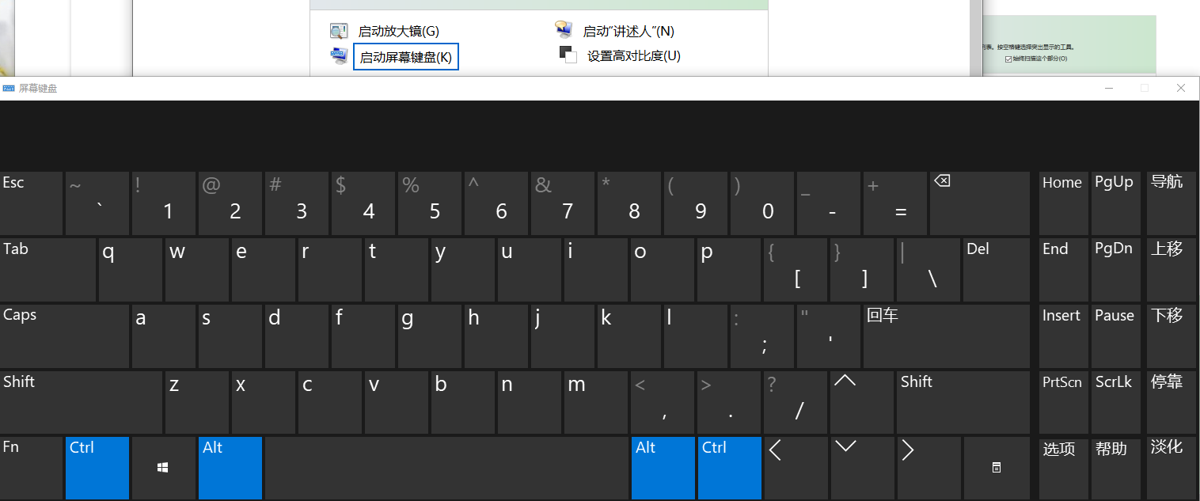Image resolution: width=1200 pixels, height=501 pixels.
Task: Click the Magnifier icon beside 启动放大镜
Action: 339,32
